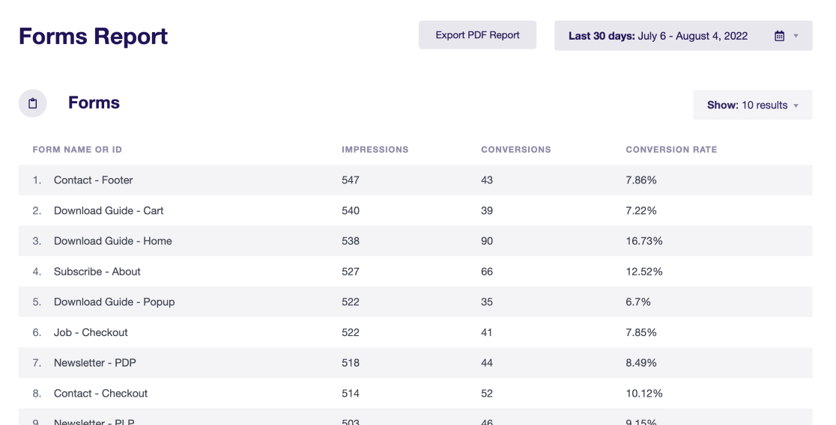Image resolution: width=836 pixels, height=425 pixels.
Task: Export the PDF report
Action: tap(477, 35)
